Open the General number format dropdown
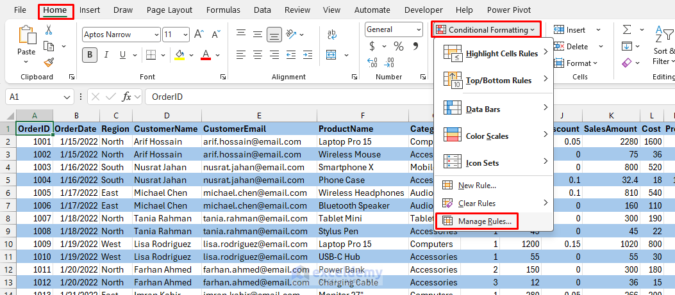Screen dimensions: 675x295 click(419, 29)
